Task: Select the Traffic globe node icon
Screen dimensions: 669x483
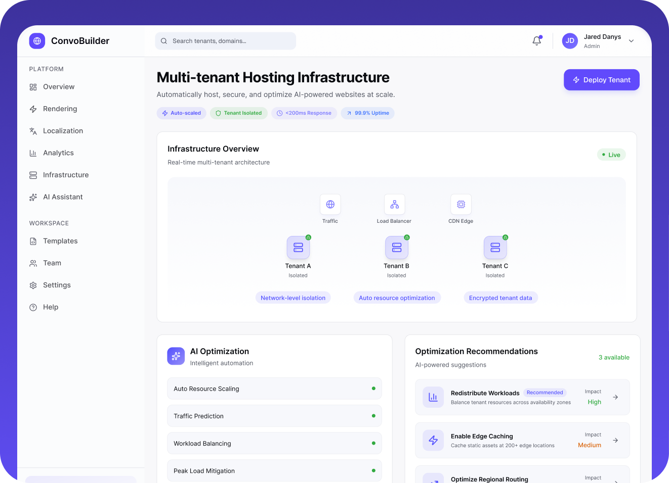Action: pos(330,204)
